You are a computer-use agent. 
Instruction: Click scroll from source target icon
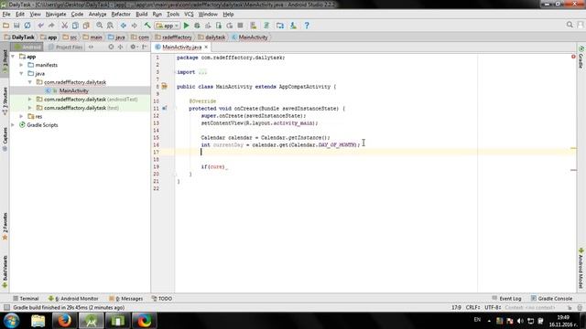(x=111, y=47)
